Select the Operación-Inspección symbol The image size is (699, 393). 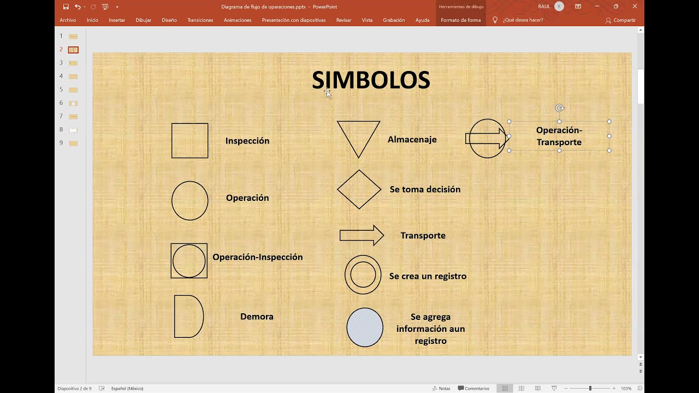click(x=189, y=261)
